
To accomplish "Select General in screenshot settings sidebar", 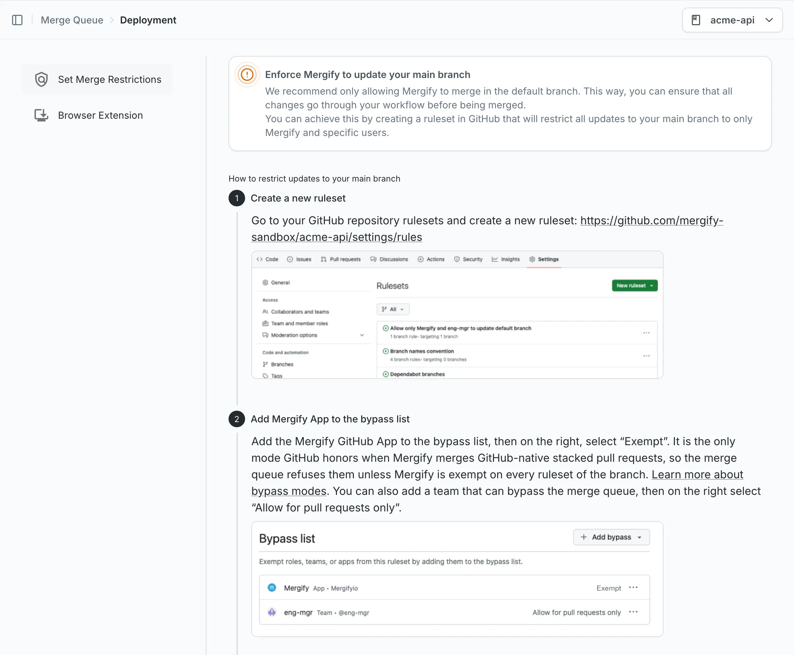I will point(276,282).
